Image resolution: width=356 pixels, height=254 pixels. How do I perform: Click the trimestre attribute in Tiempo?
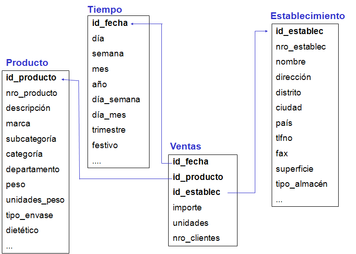click(108, 130)
